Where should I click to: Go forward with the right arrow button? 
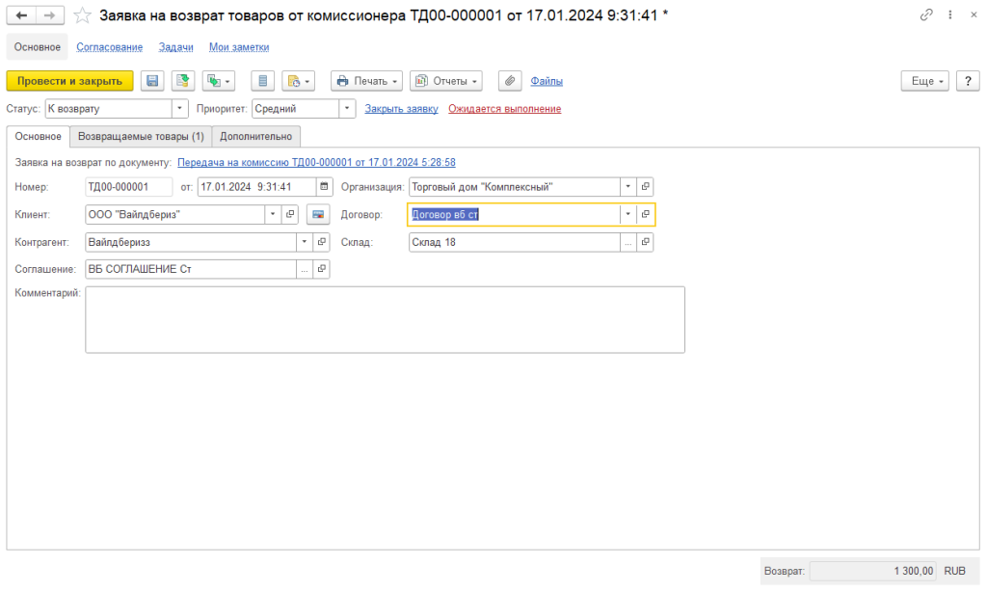click(50, 15)
